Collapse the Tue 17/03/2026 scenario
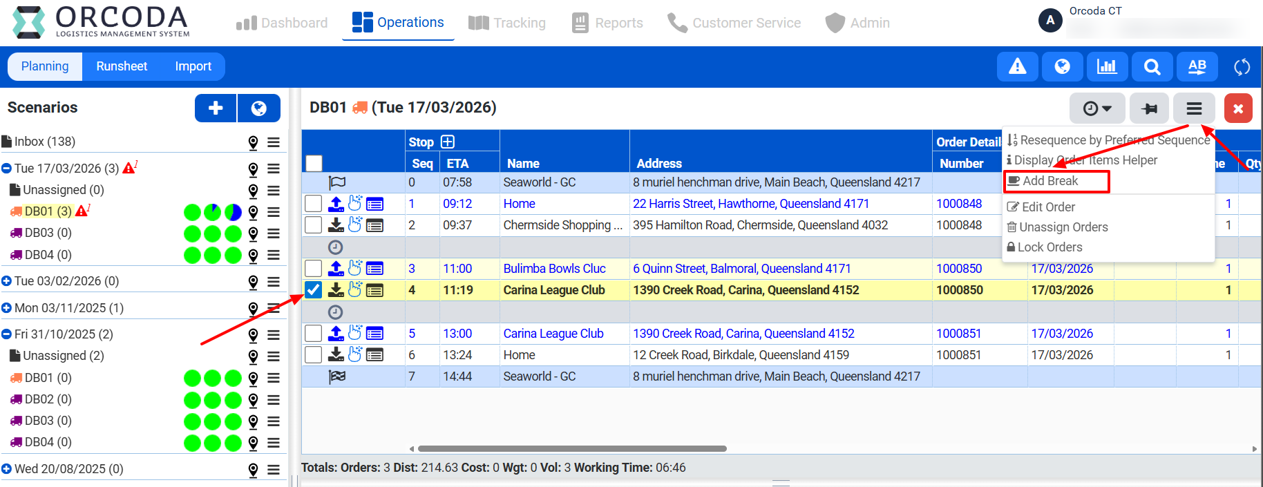Viewport: 1263px width, 487px height. coord(7,169)
